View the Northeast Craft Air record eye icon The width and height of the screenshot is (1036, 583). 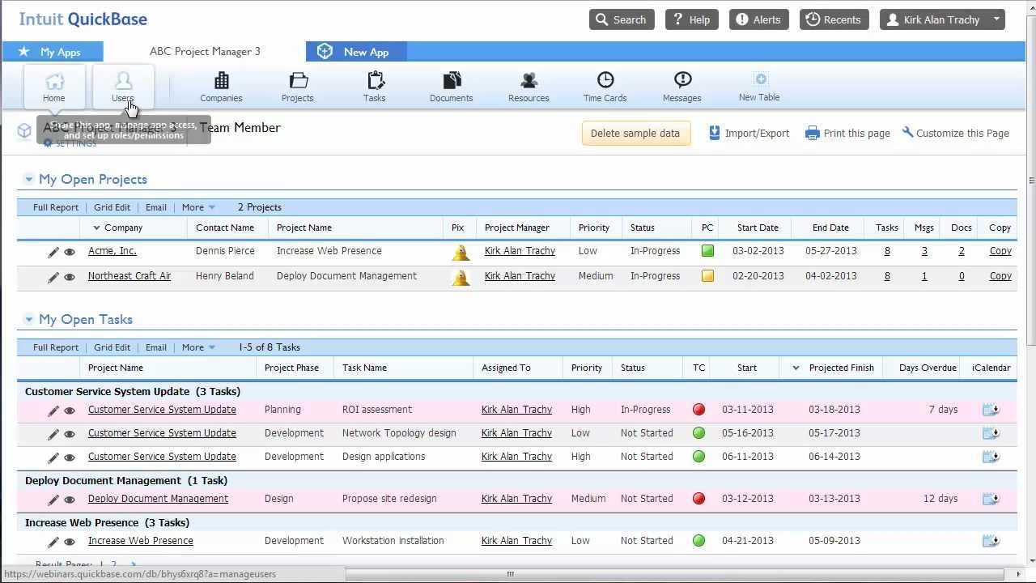70,277
